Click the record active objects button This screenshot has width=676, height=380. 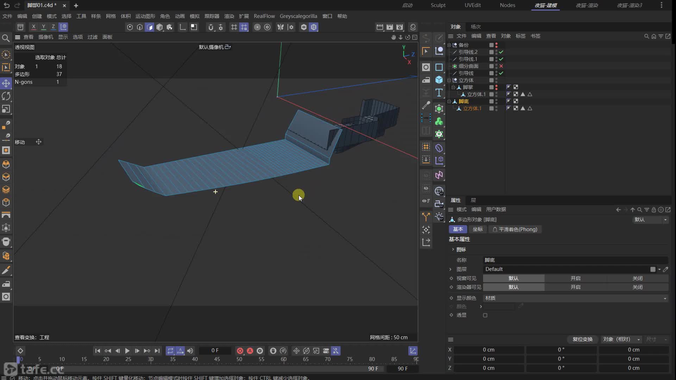[x=240, y=351]
